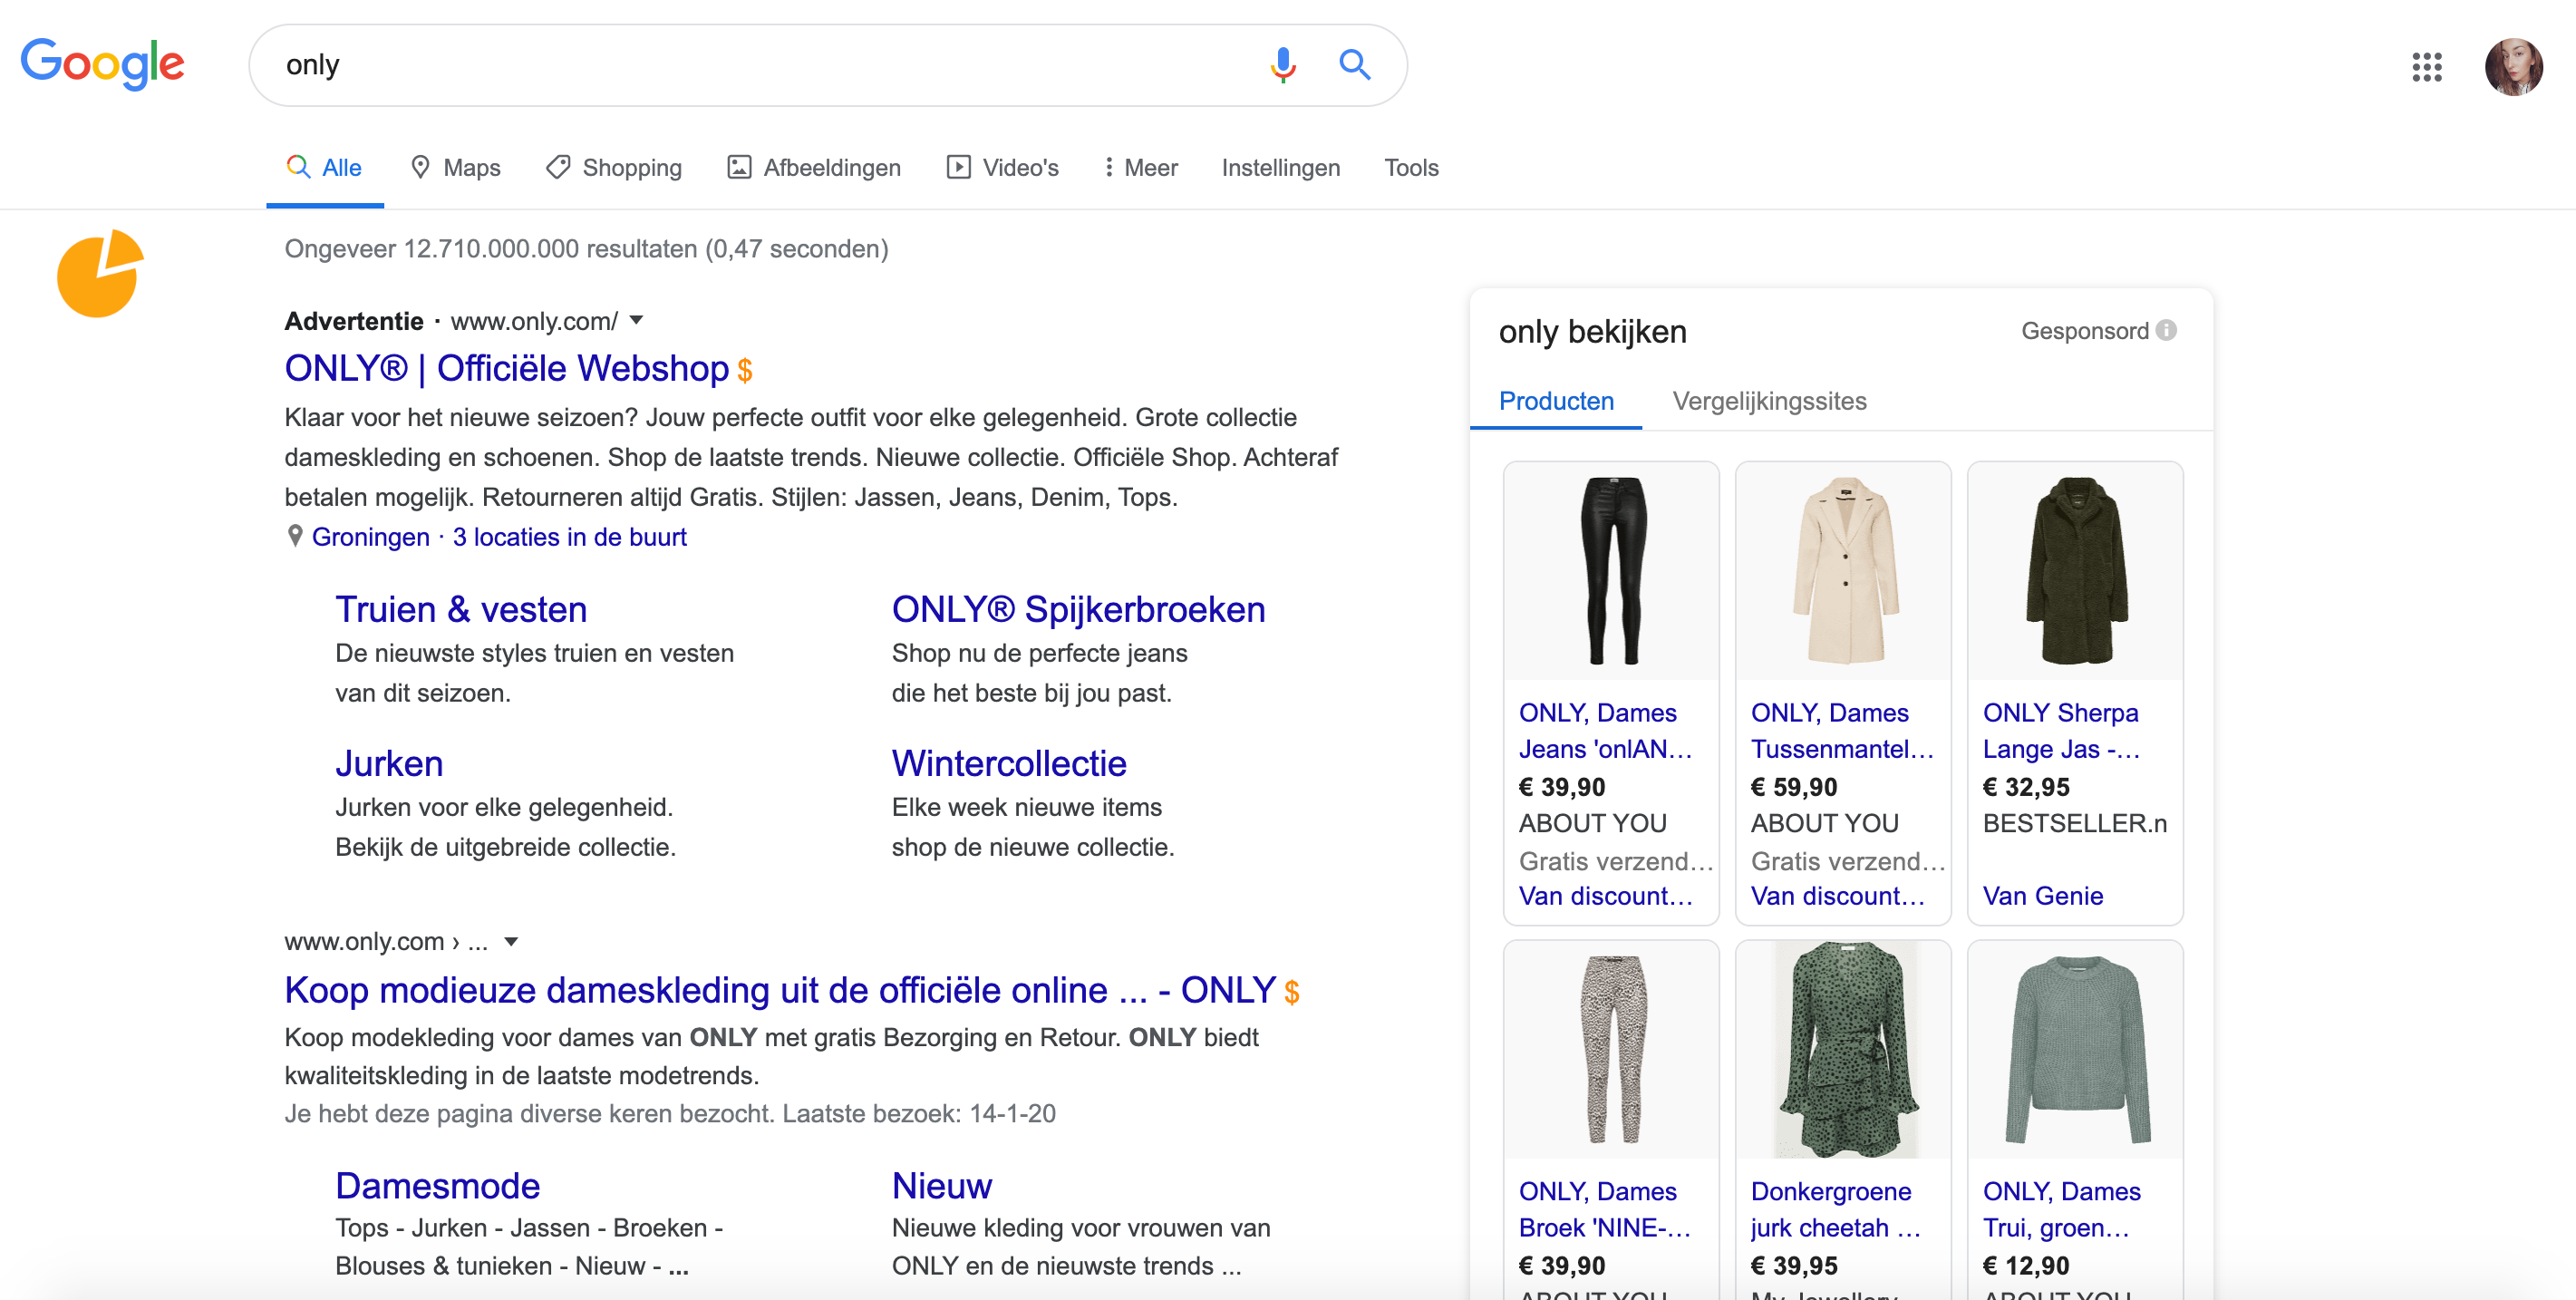Switch to the Vergelijkingssites tab

[1768, 401]
